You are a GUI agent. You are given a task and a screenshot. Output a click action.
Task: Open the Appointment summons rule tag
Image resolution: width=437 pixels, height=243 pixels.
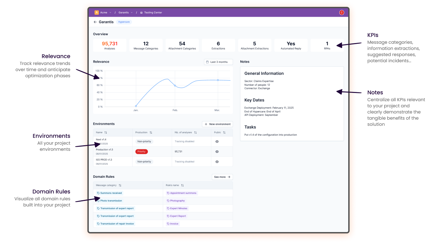(182, 193)
